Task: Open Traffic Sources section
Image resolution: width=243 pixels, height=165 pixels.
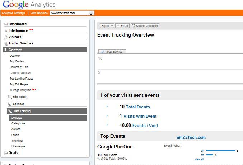Action: [x=21, y=43]
